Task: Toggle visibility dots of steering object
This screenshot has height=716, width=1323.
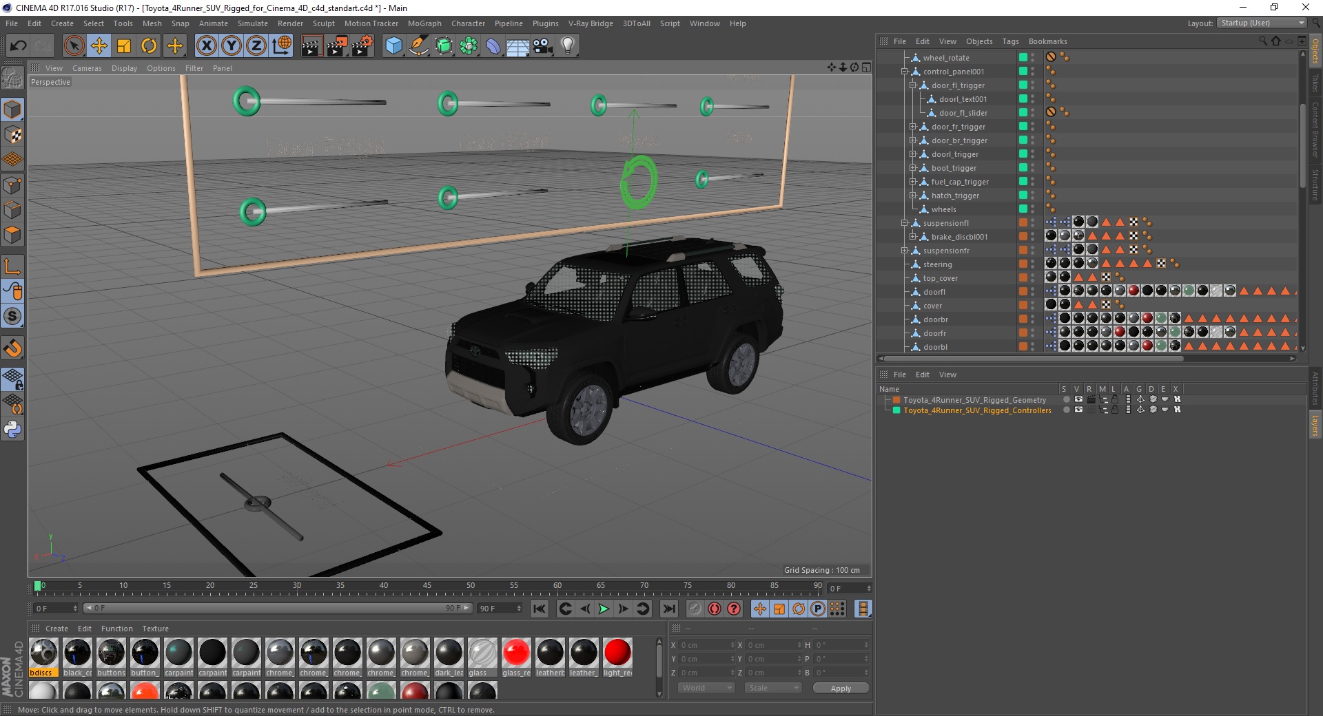Action: click(1033, 264)
